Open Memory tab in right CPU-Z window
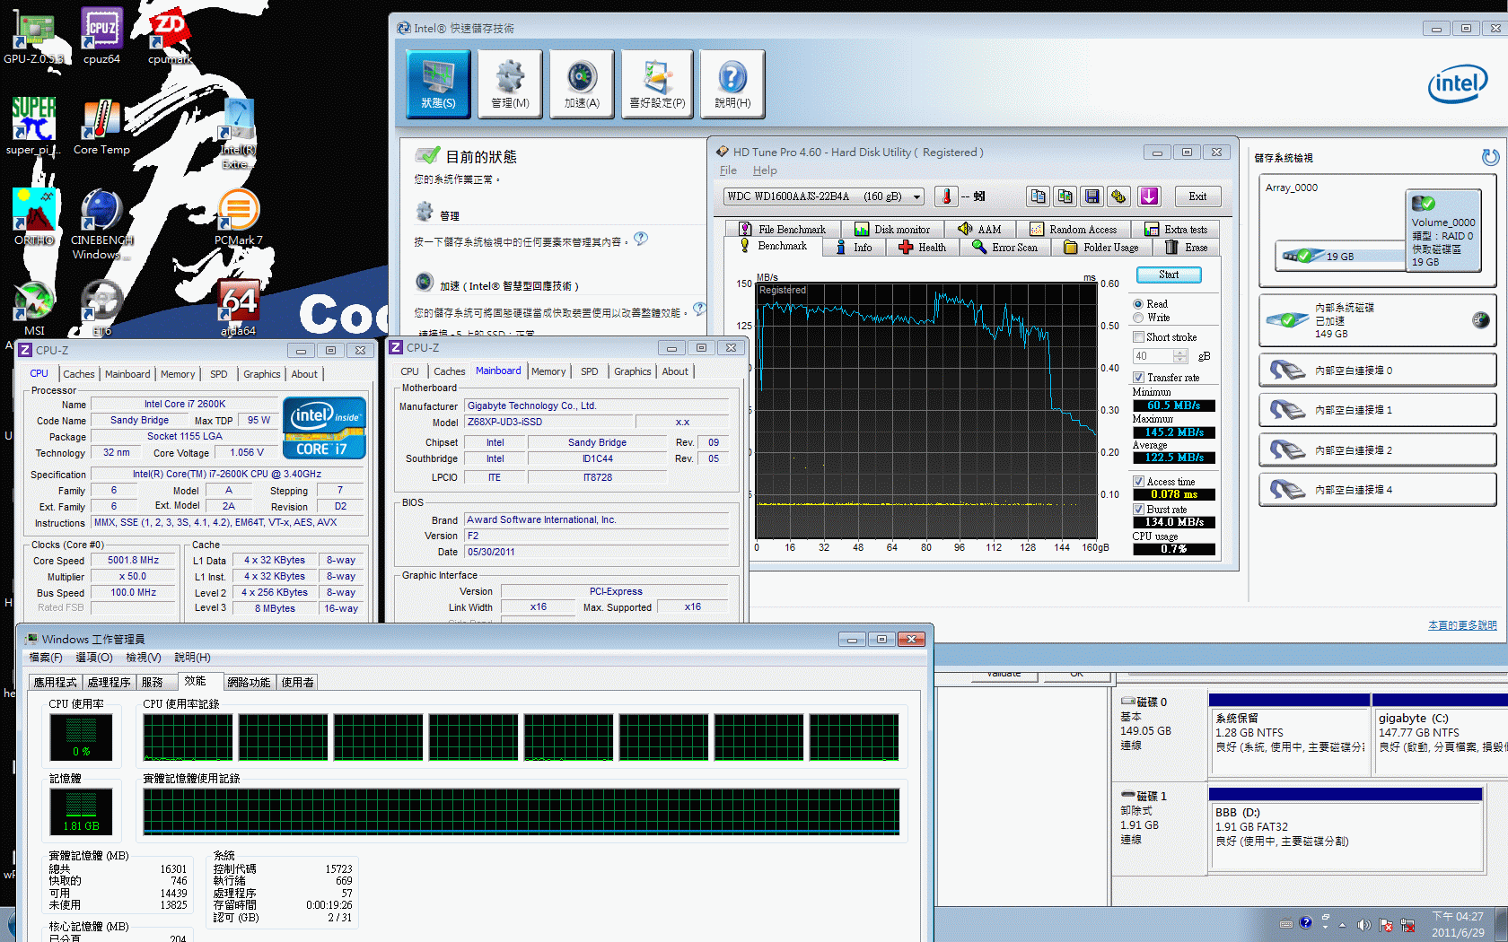1508x942 pixels. (548, 371)
